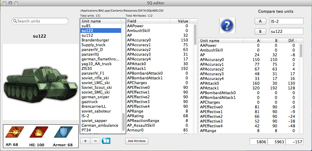The height and width of the screenshot is (151, 312).
Task: Click the total 5963 box
Action: (x=277, y=142)
